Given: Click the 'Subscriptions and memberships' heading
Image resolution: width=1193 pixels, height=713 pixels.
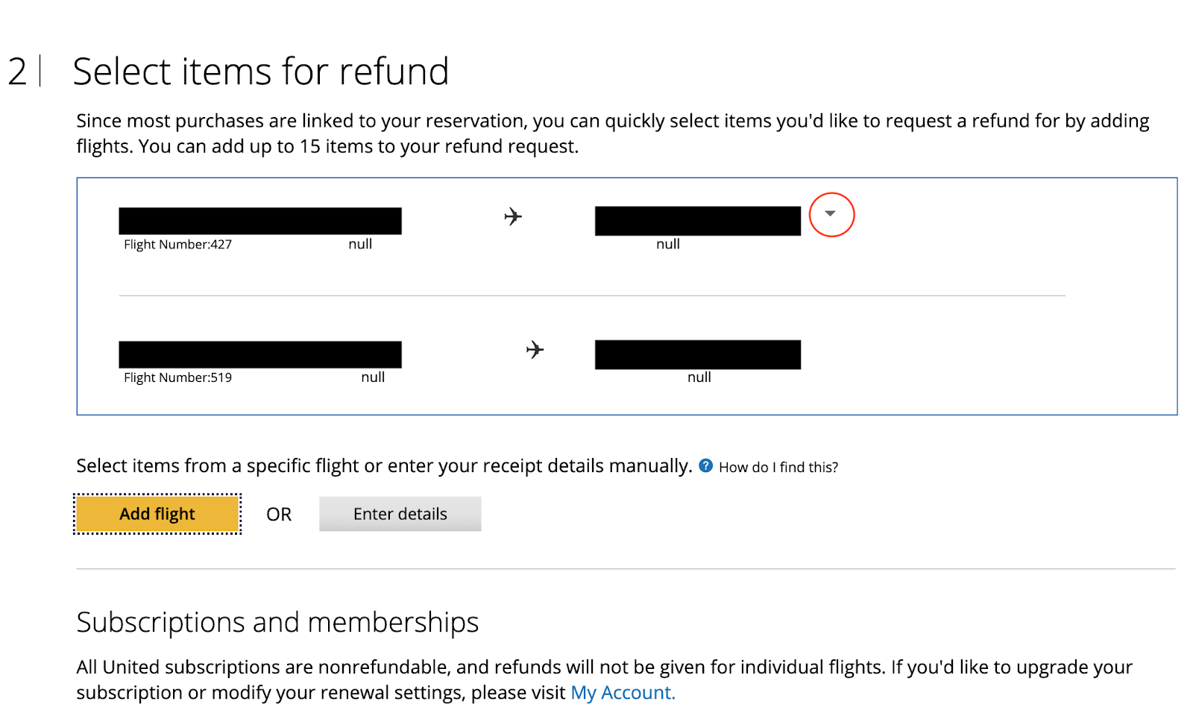Looking at the screenshot, I should 277,622.
